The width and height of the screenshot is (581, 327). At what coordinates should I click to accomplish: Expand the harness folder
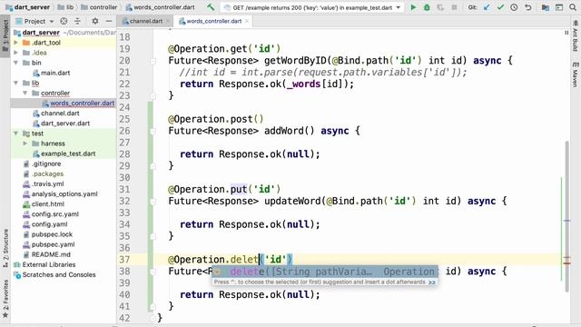(x=25, y=144)
